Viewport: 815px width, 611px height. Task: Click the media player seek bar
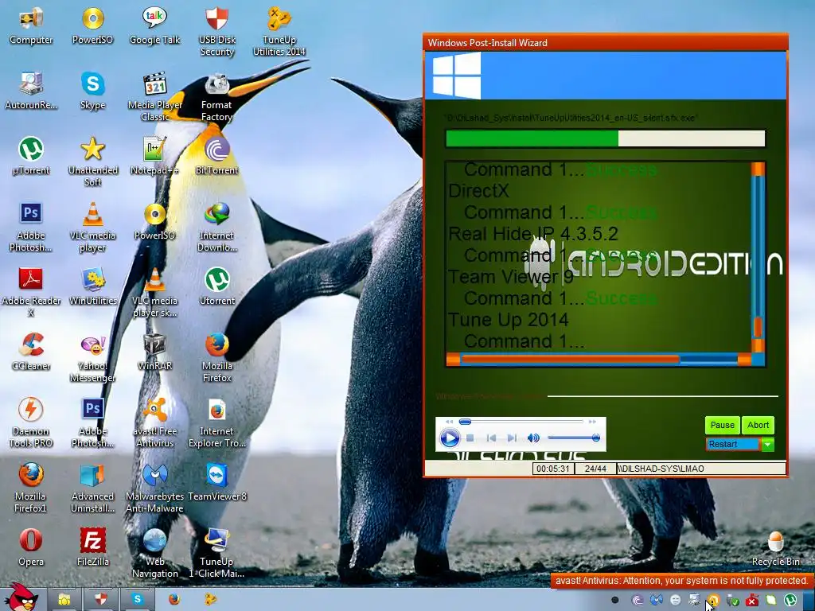tap(521, 422)
